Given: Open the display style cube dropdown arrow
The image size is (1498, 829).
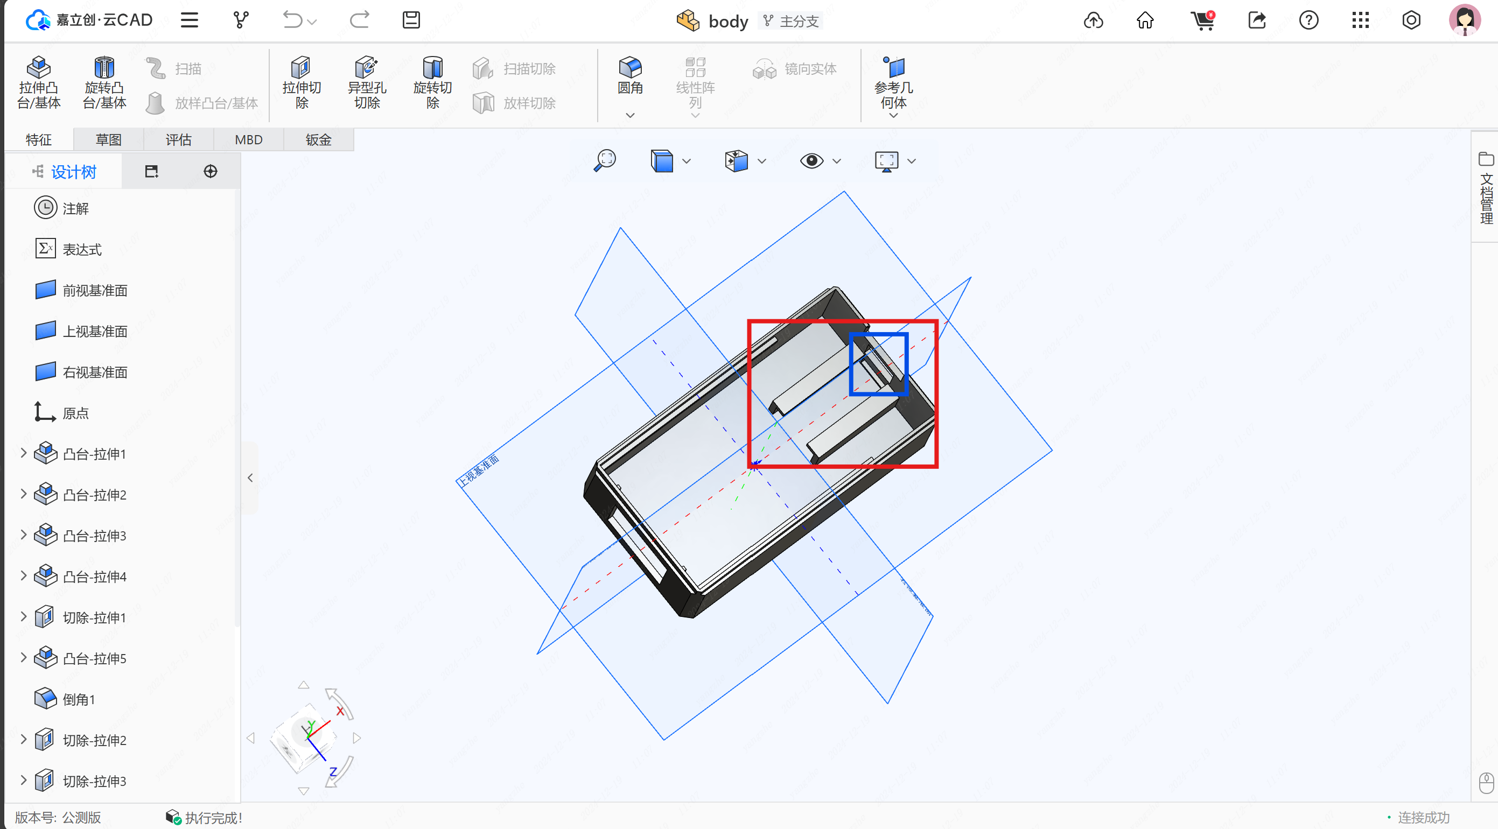Looking at the screenshot, I should point(686,161).
